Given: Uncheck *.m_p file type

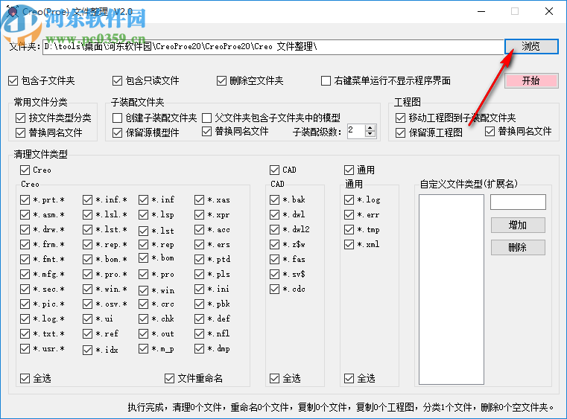Looking at the screenshot, I should pos(144,348).
